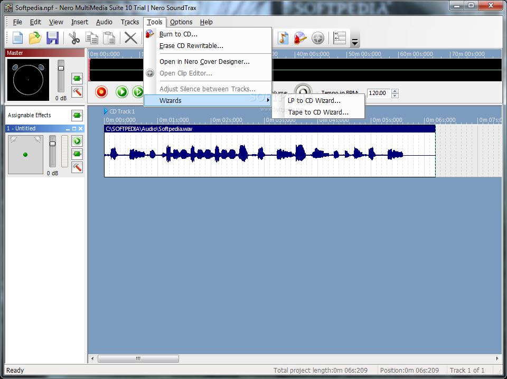Open the View menu
The image size is (507, 379).
[56, 22]
